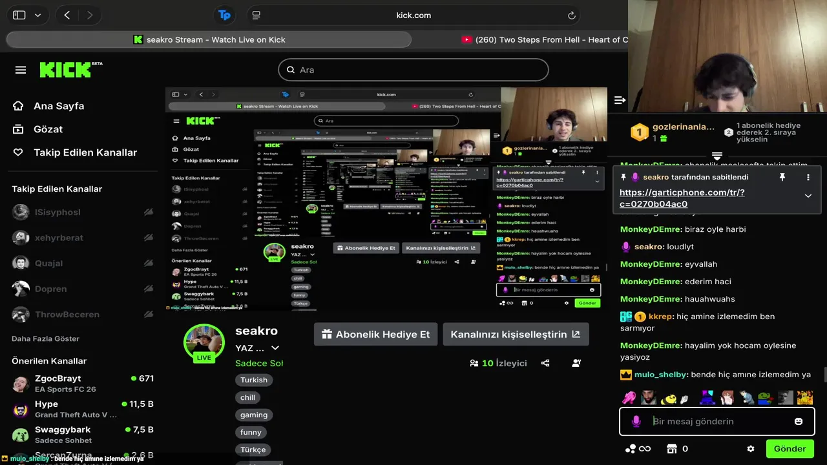Focus the Ara search box
Viewport: 827px width, 465px height.
(413, 70)
